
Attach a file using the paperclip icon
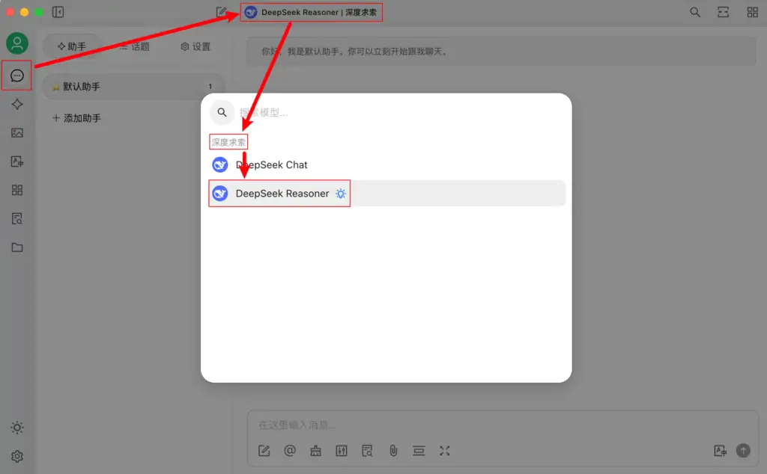click(x=392, y=450)
